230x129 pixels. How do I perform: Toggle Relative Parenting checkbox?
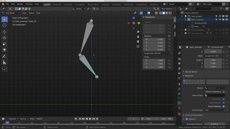pyautogui.click(x=224, y=92)
